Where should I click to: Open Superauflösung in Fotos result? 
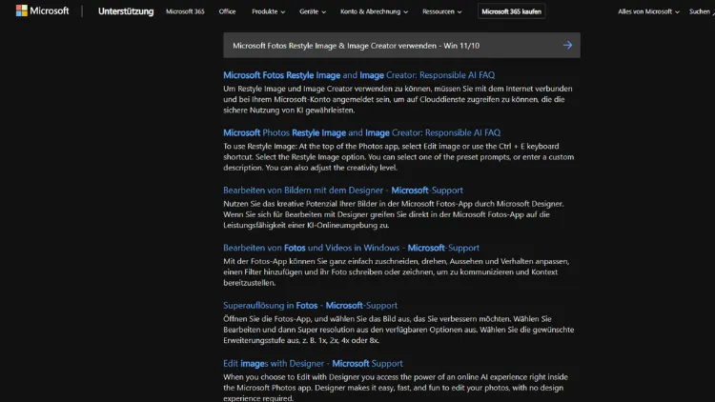[310, 306]
